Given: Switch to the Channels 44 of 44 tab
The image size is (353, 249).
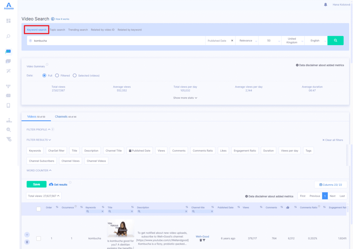Looking at the screenshot, I should pyautogui.click(x=65, y=116).
